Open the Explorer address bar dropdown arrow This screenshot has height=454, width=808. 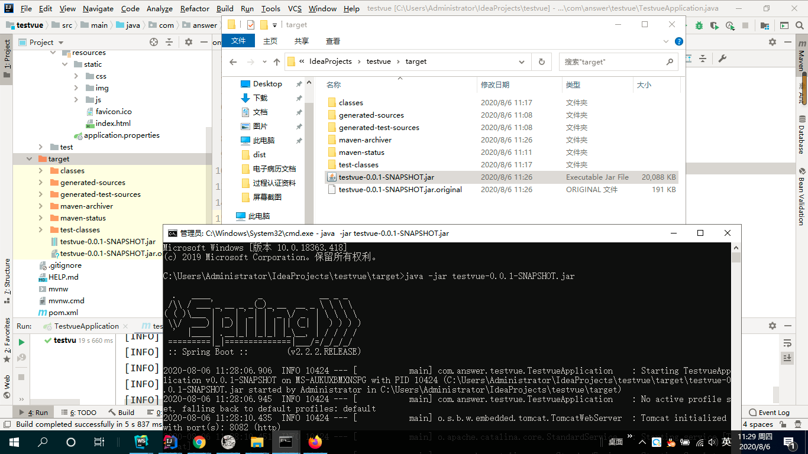tap(521, 61)
